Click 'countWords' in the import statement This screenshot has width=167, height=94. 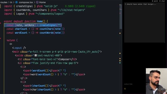(23, 10)
